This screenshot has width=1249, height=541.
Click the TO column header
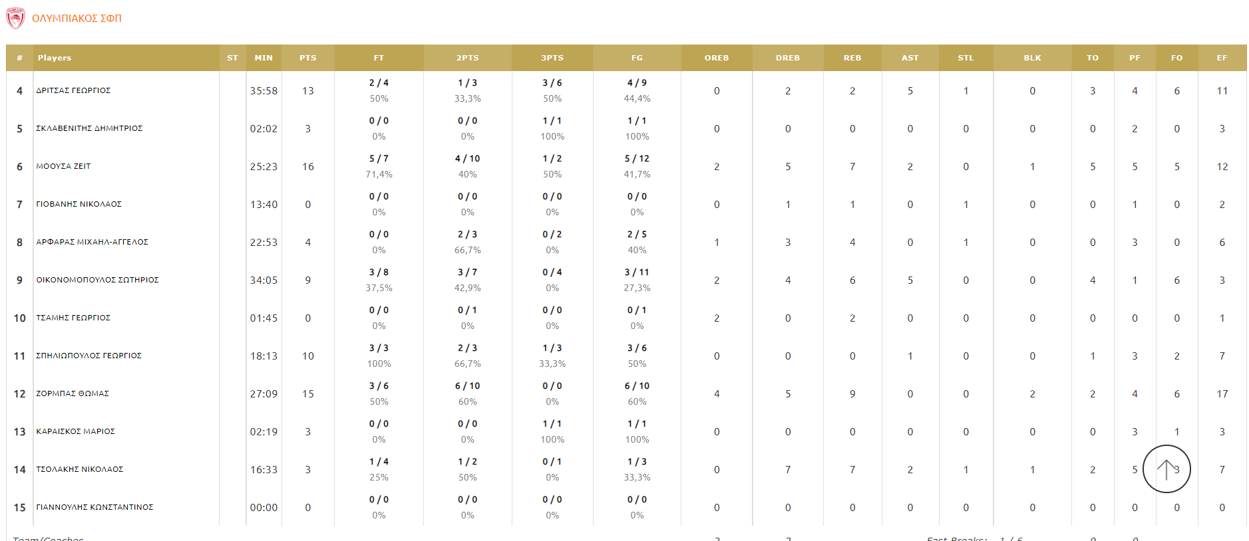pyautogui.click(x=1092, y=58)
